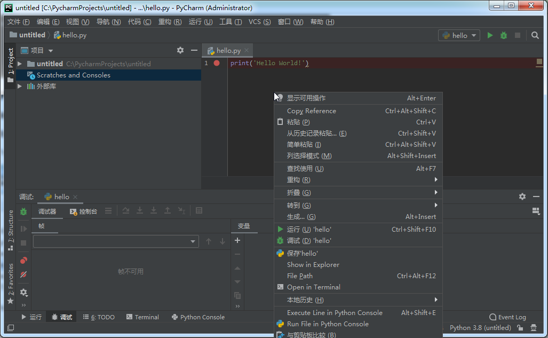Click the green Debug bug icon in the top toolbar

(504, 35)
